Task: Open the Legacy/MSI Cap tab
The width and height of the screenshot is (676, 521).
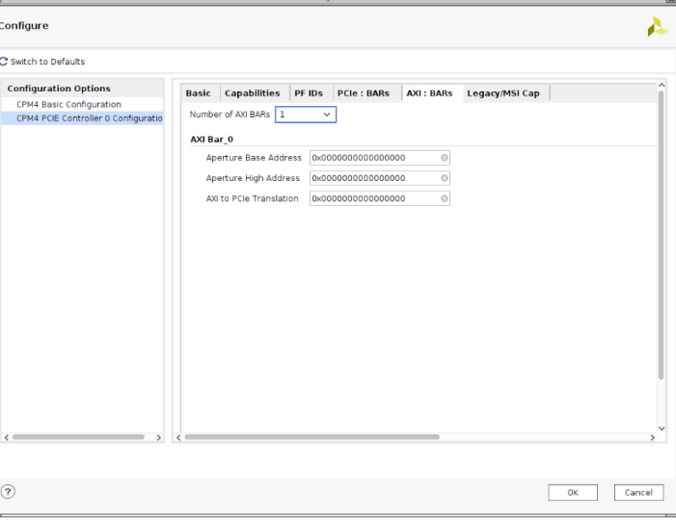Action: pyautogui.click(x=503, y=93)
